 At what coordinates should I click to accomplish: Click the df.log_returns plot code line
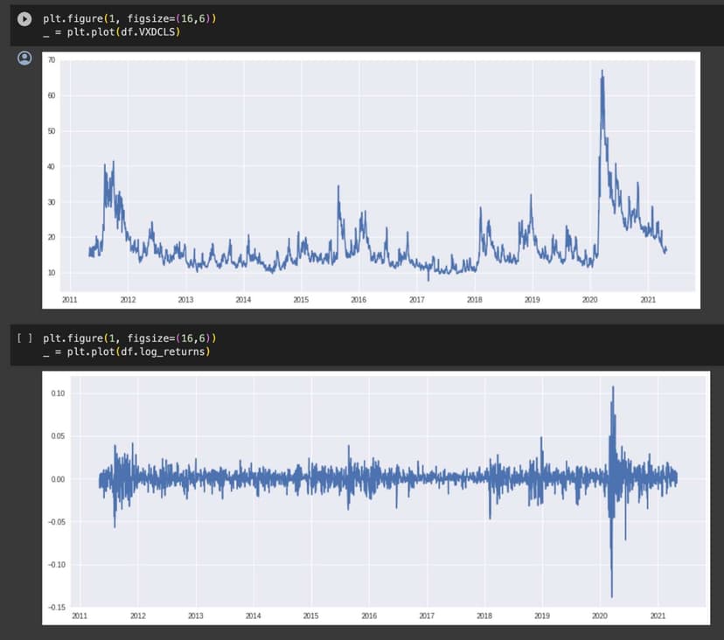click(126, 351)
